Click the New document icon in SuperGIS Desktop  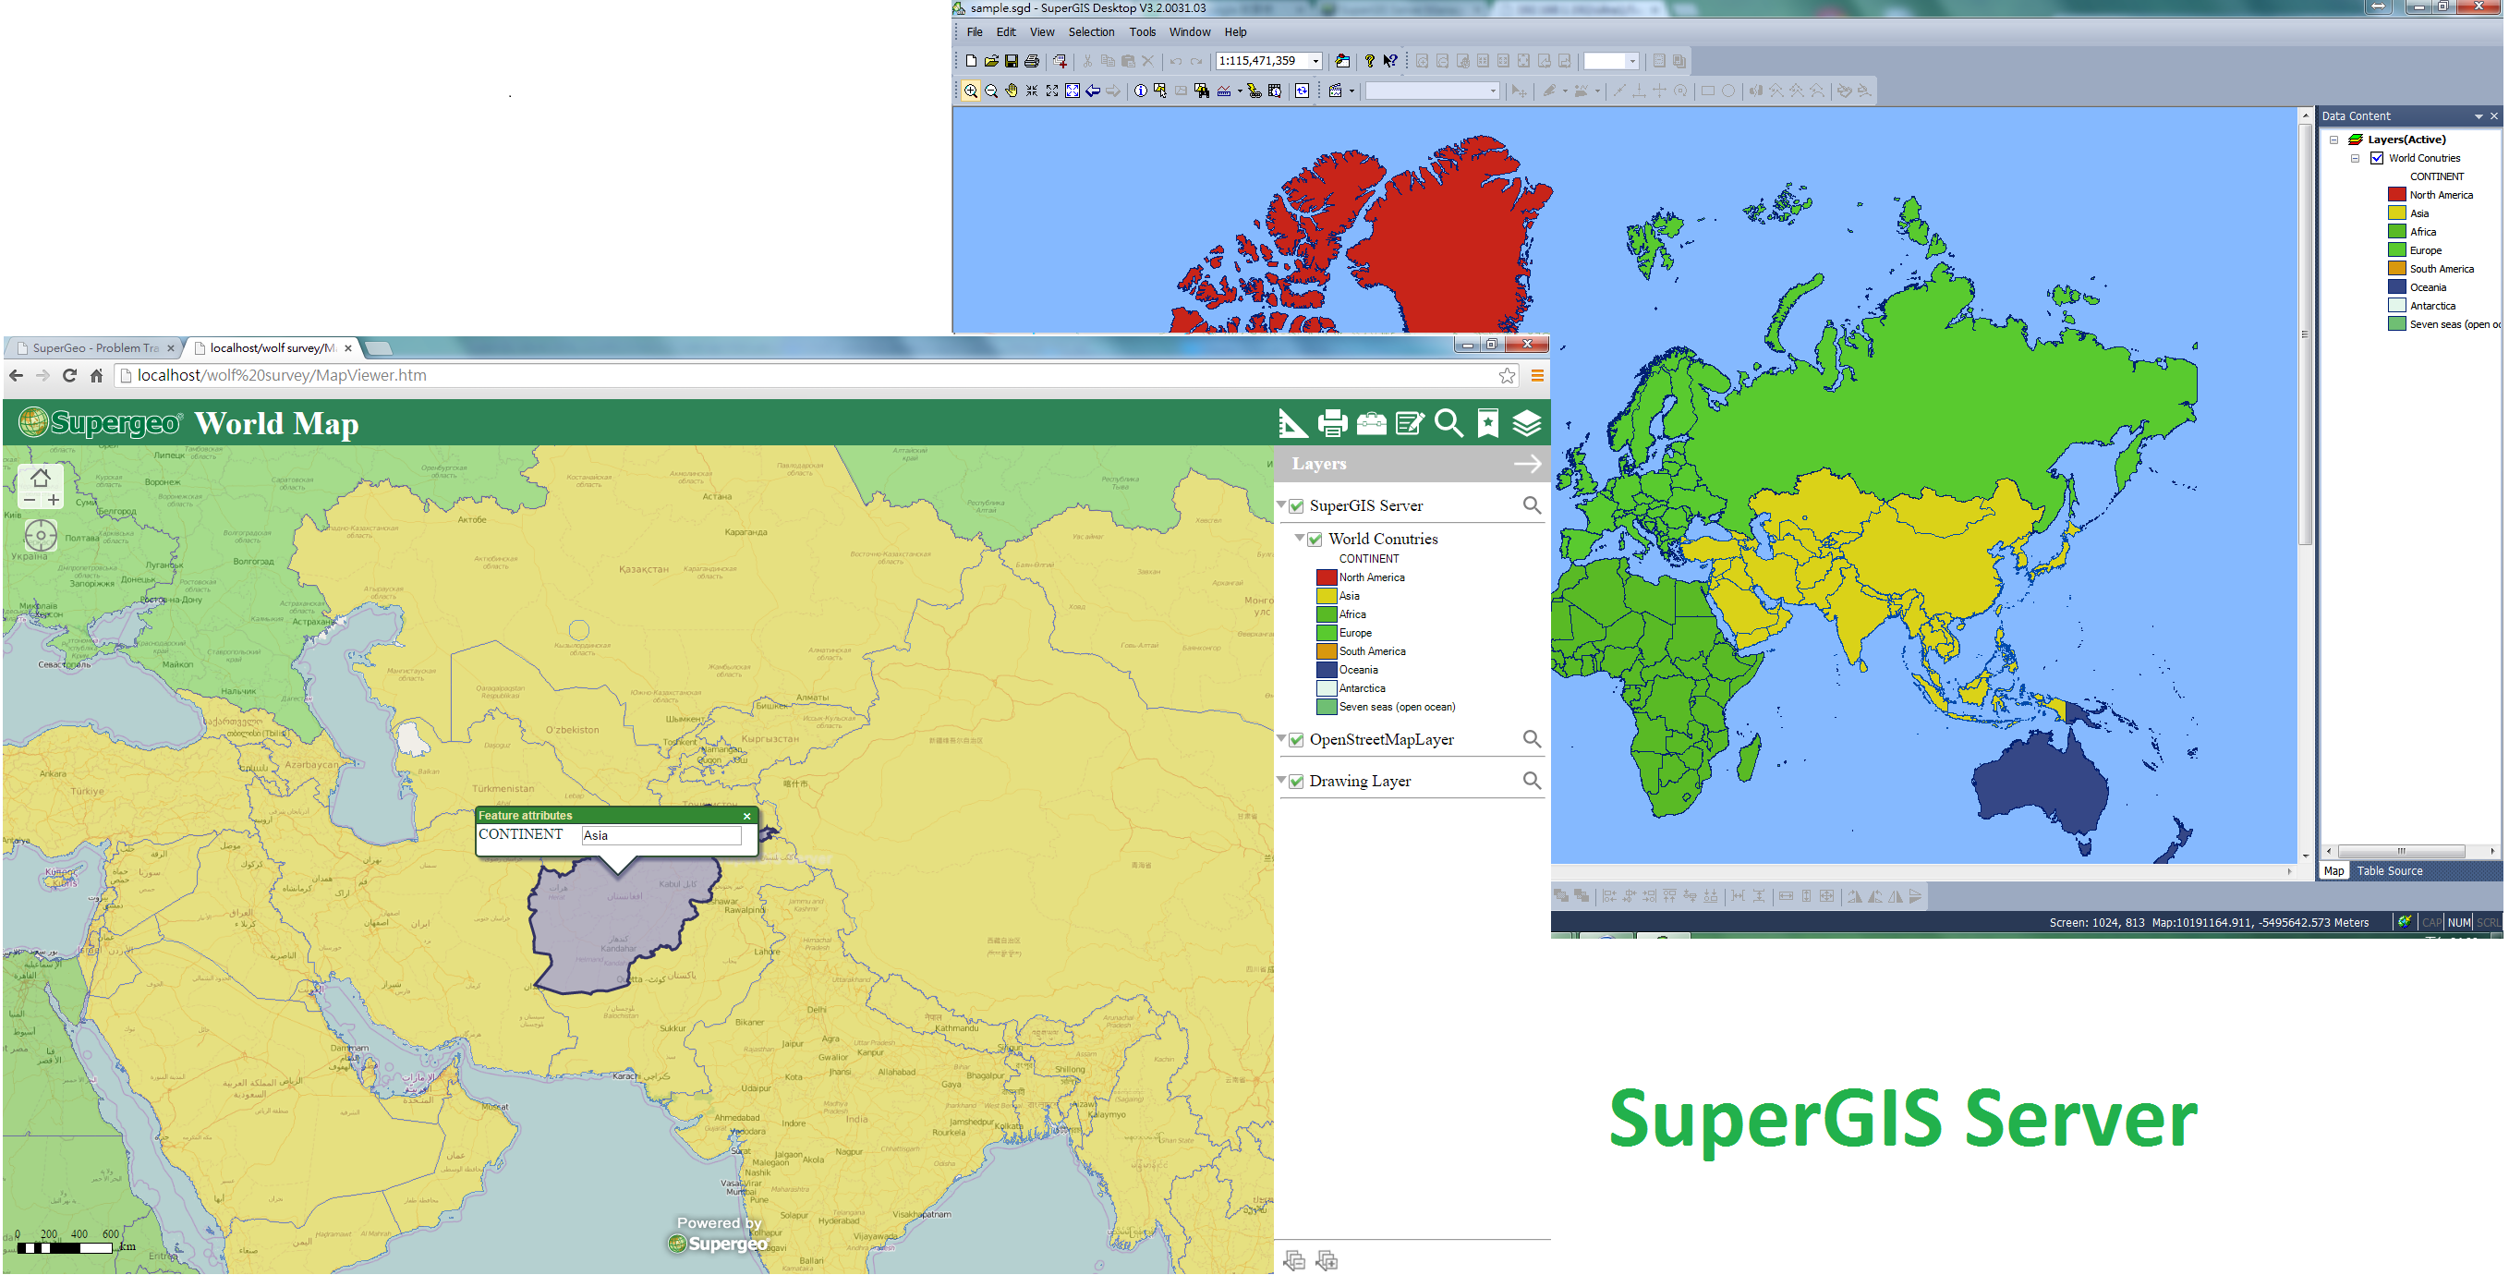click(x=971, y=60)
